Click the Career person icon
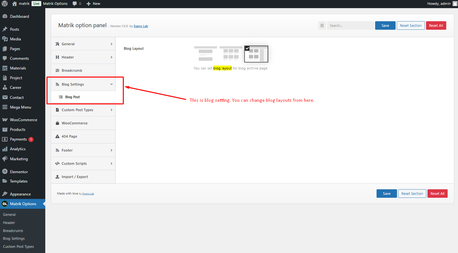The image size is (458, 253). (x=5, y=88)
